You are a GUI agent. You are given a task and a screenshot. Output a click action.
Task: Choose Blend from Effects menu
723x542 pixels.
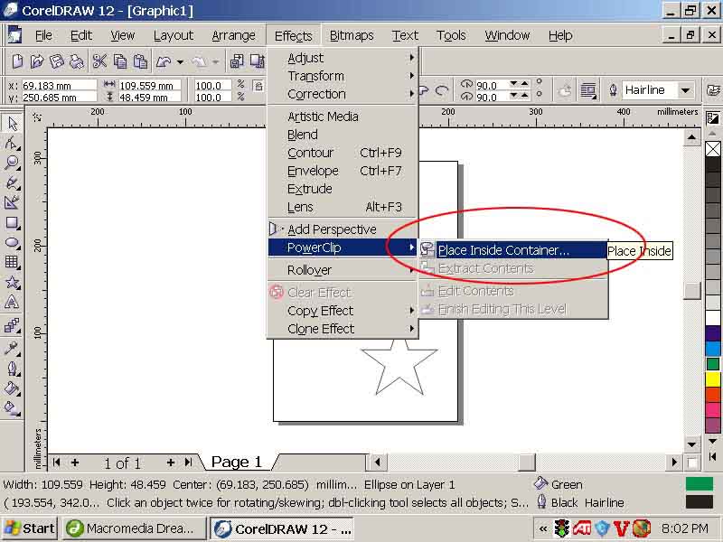(343, 135)
